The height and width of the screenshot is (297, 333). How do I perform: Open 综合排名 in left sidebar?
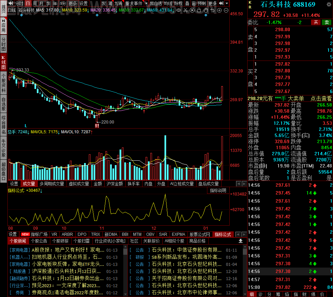click(3, 125)
